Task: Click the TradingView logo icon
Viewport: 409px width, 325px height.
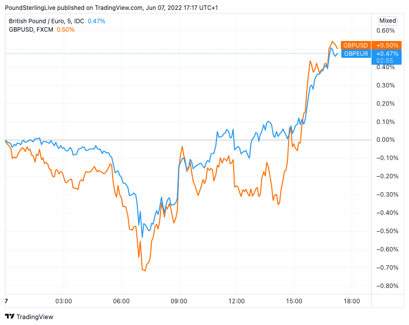Action: pos(9,317)
